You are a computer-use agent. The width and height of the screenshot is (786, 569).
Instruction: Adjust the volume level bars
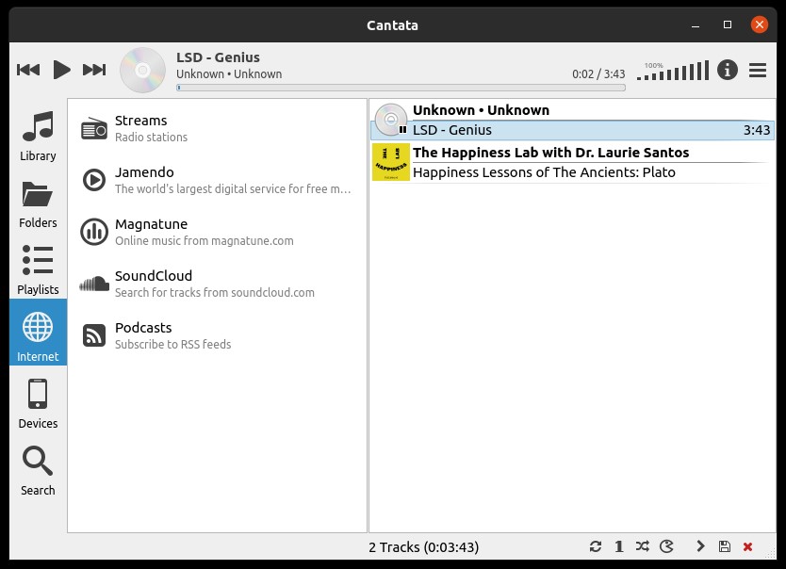(673, 71)
